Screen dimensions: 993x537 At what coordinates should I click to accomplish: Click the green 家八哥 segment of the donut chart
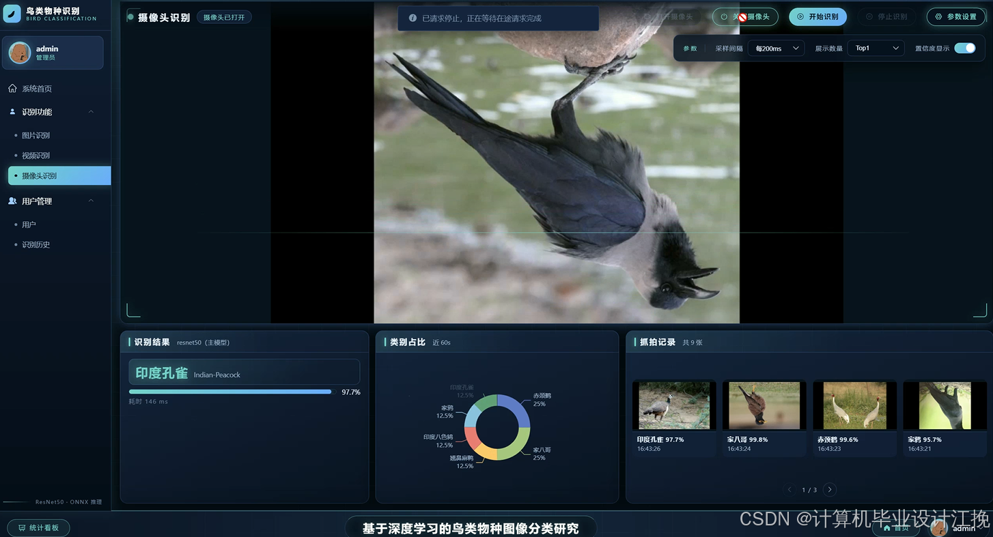tap(517, 448)
